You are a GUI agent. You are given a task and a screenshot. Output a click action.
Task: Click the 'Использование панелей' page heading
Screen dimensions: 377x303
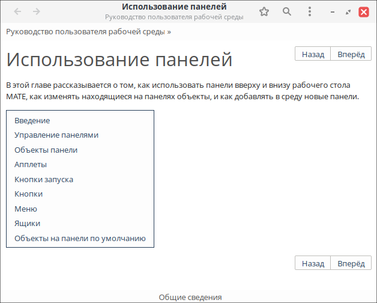(x=119, y=60)
